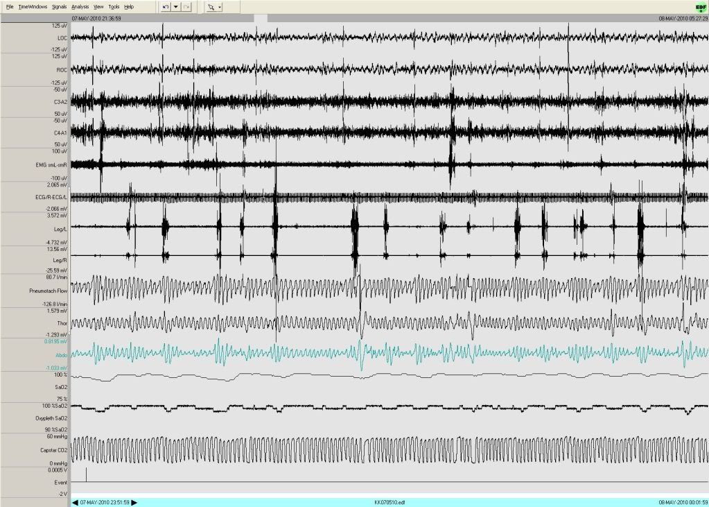
Task: Select the pointer/zoom cursor tool
Action: pos(211,6)
